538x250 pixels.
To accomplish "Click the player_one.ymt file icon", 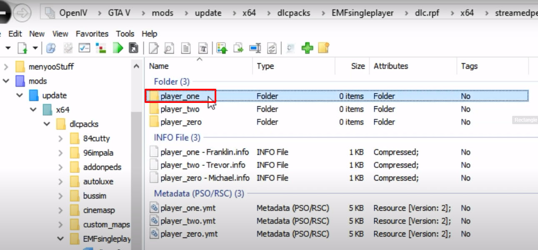I will click(x=155, y=208).
